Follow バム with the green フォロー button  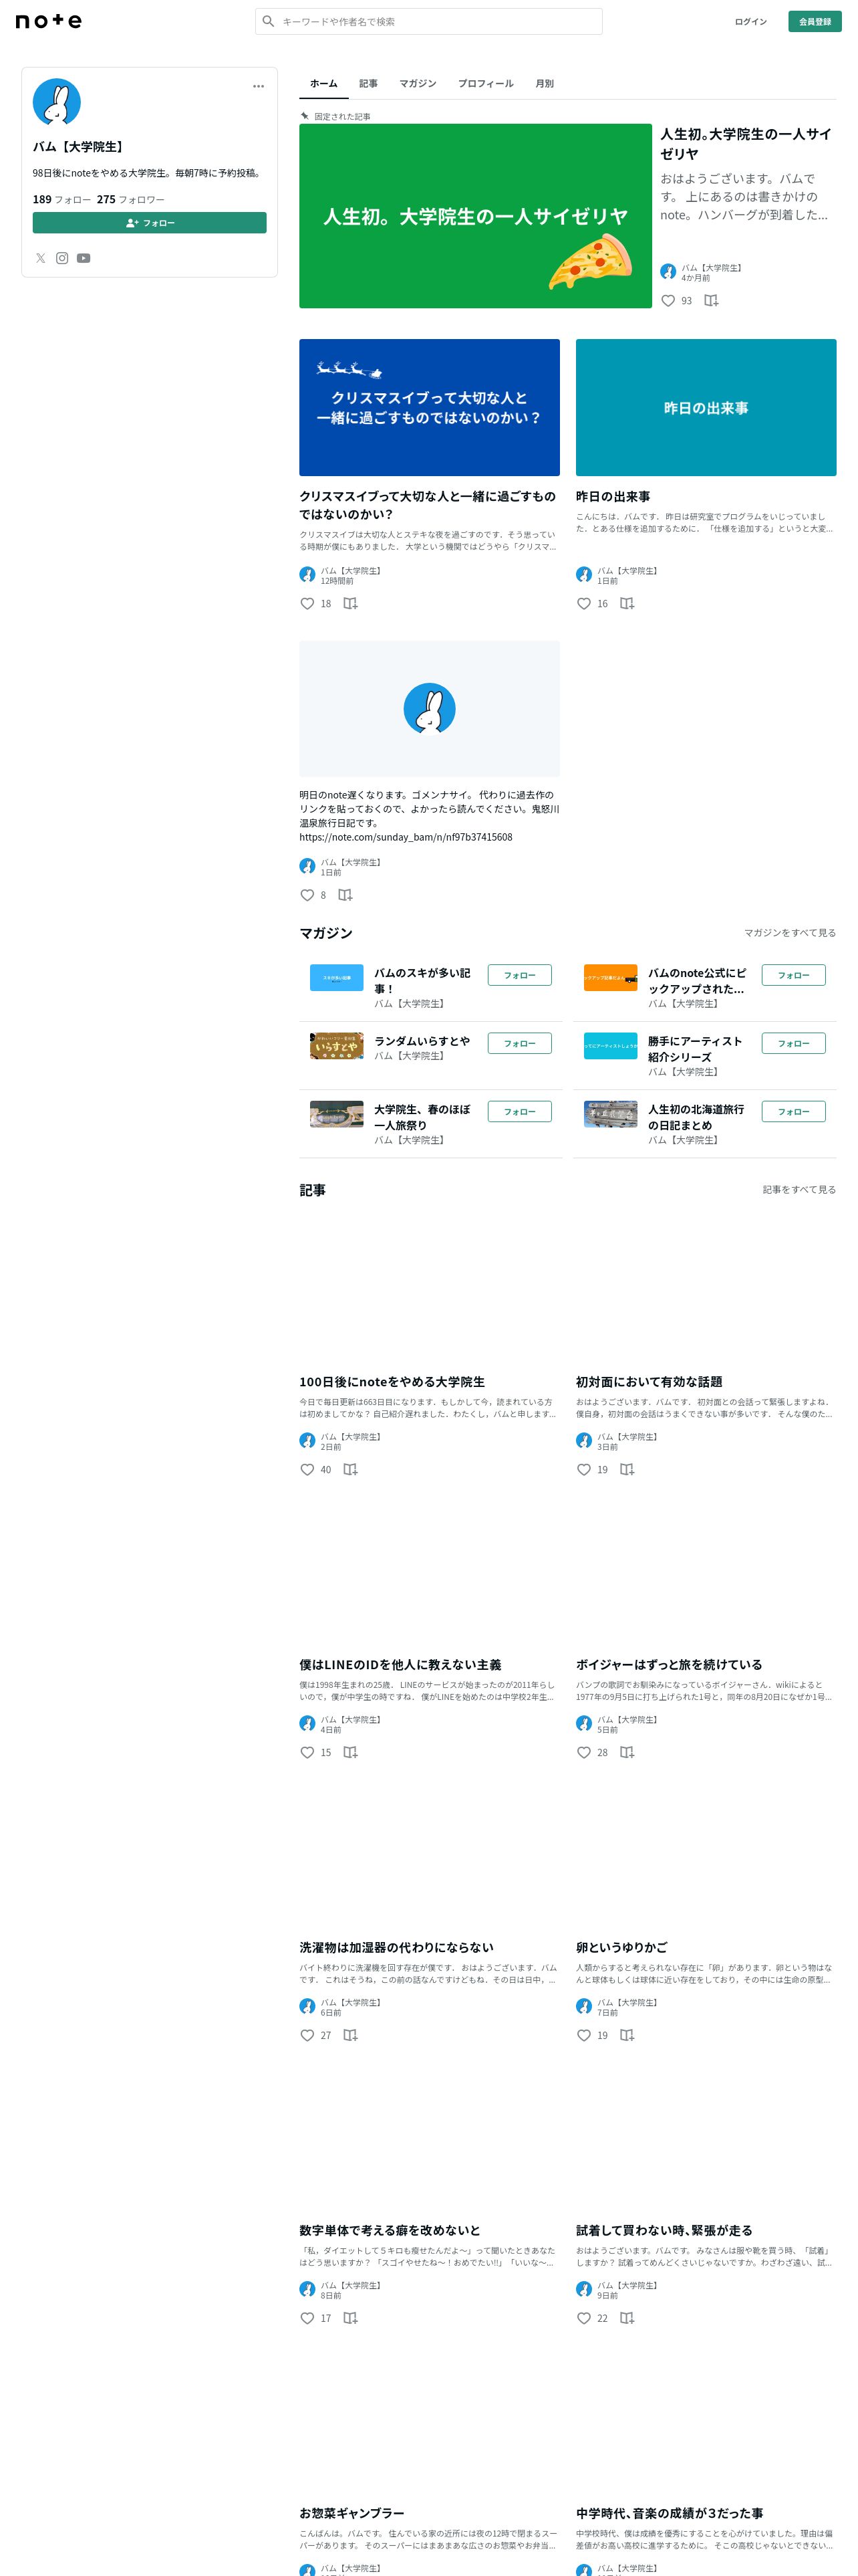click(150, 223)
